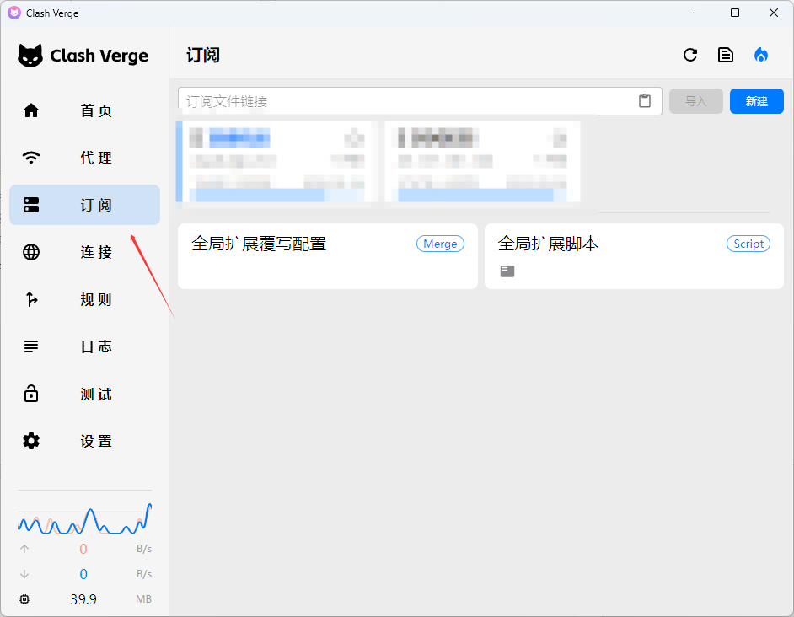The height and width of the screenshot is (617, 794).
Task: Click the branching rules icon
Action: (31, 299)
